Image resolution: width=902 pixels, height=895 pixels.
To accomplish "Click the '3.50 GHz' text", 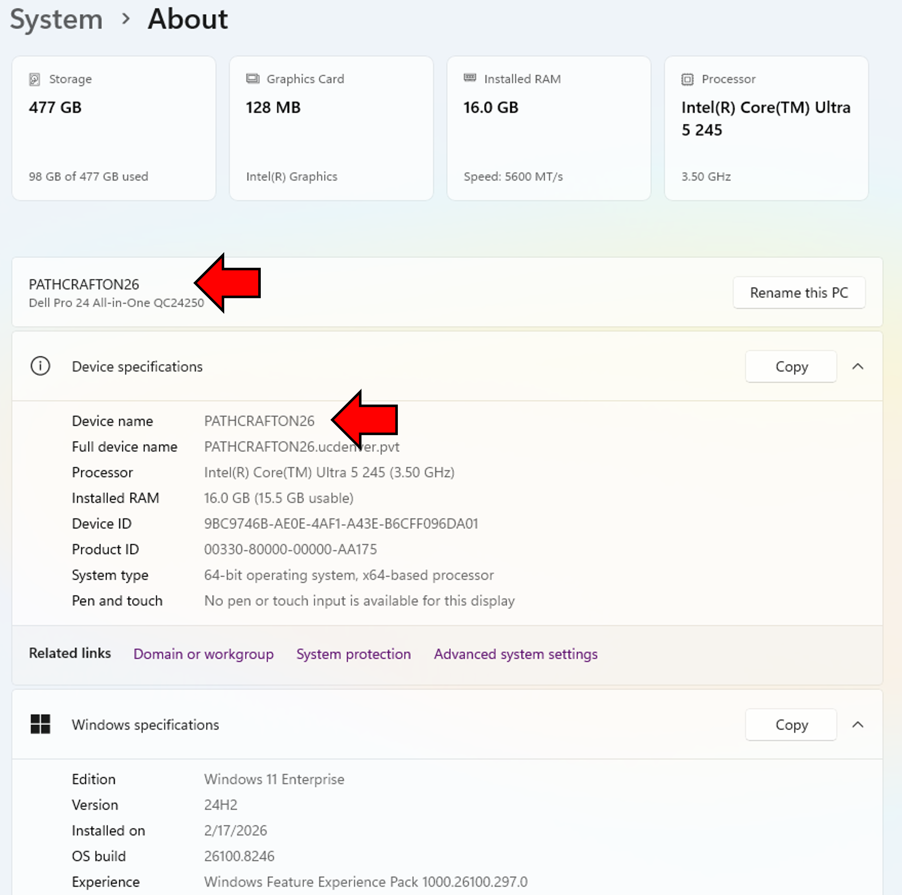I will 706,176.
